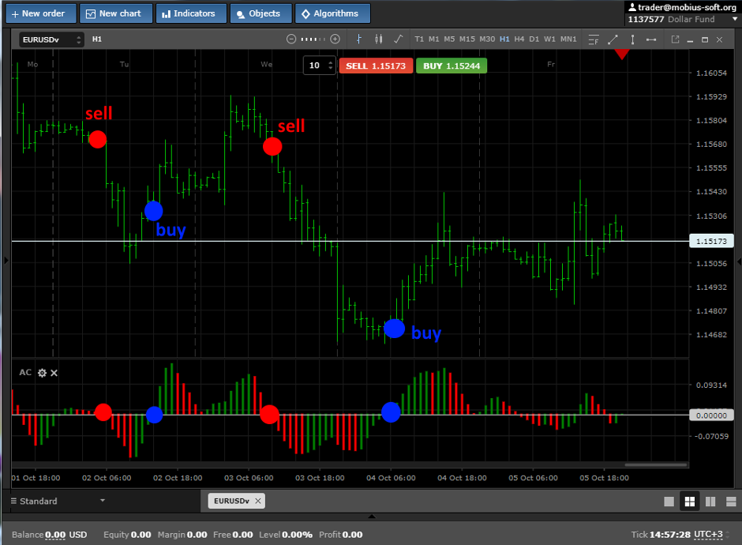Choose four-chart grid layout icon
This screenshot has height=545, width=742.
(x=689, y=502)
